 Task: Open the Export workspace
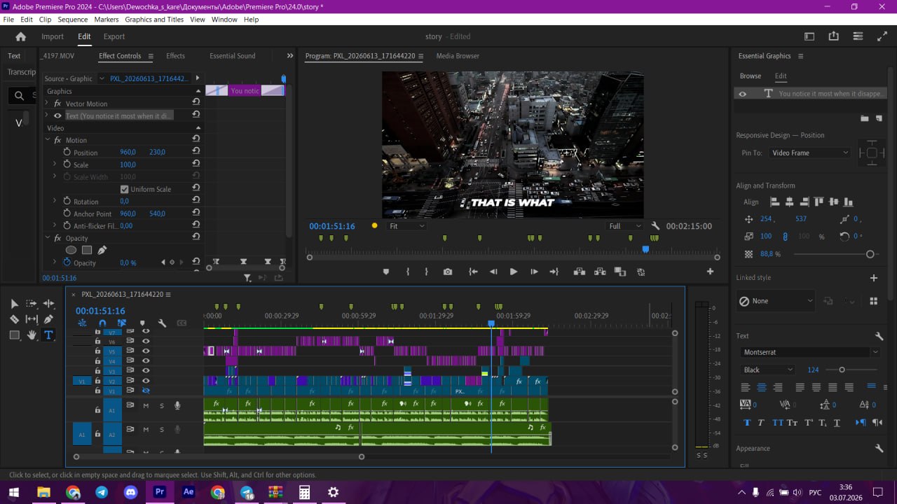(114, 36)
